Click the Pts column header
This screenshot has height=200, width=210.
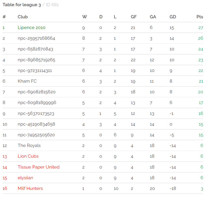coord(200,17)
